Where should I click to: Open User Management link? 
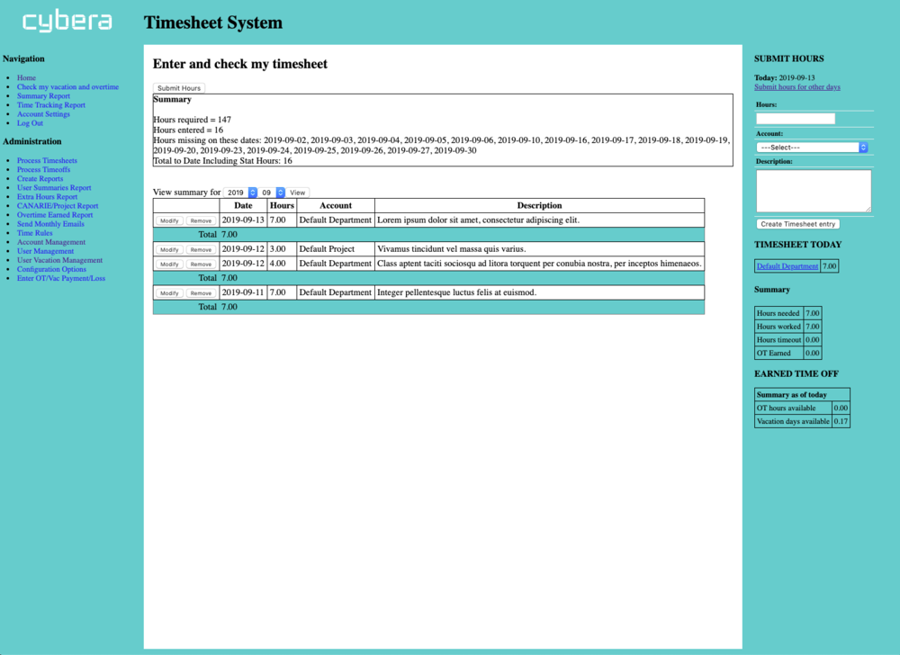(x=45, y=251)
